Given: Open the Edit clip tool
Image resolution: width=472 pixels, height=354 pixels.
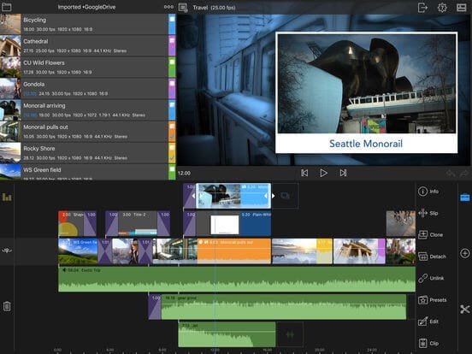Looking at the screenshot, I should [428, 322].
